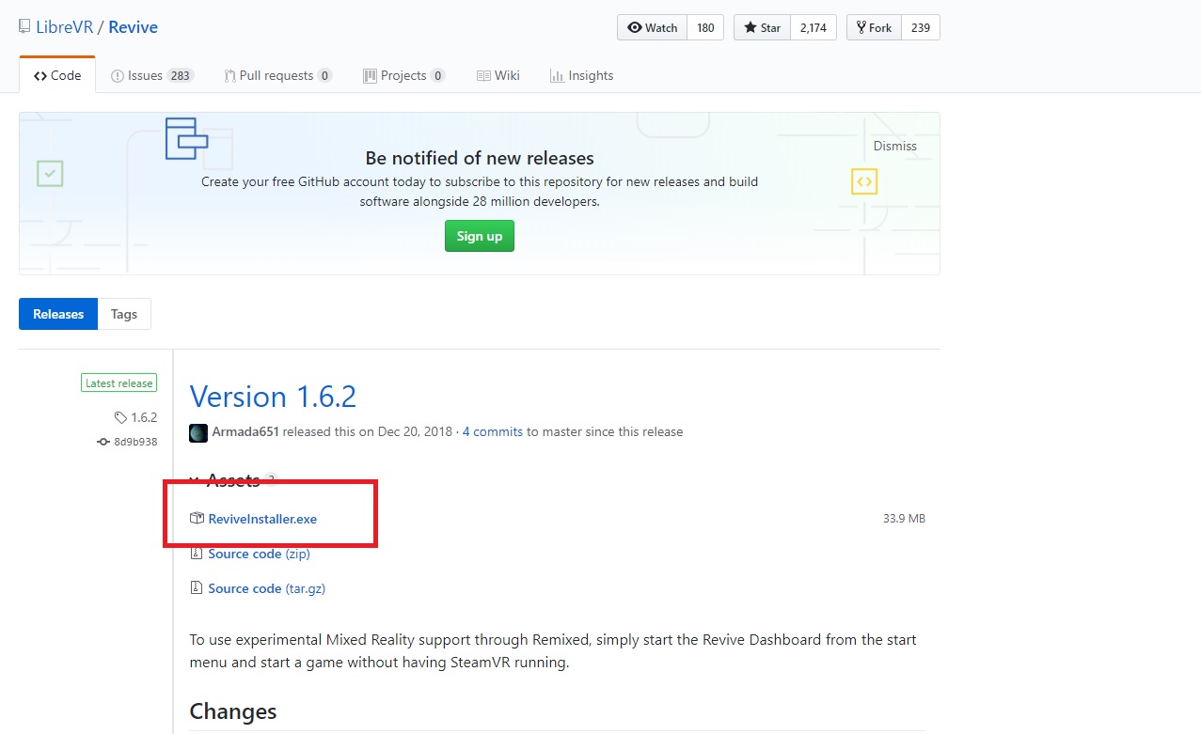The image size is (1201, 734).
Task: Click the Pull requests count badge 0
Action: [324, 75]
